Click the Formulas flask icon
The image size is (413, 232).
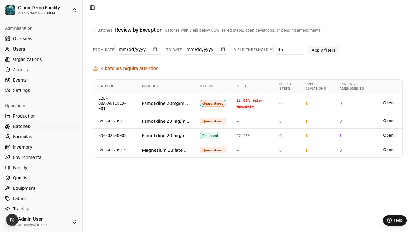(x=8, y=137)
